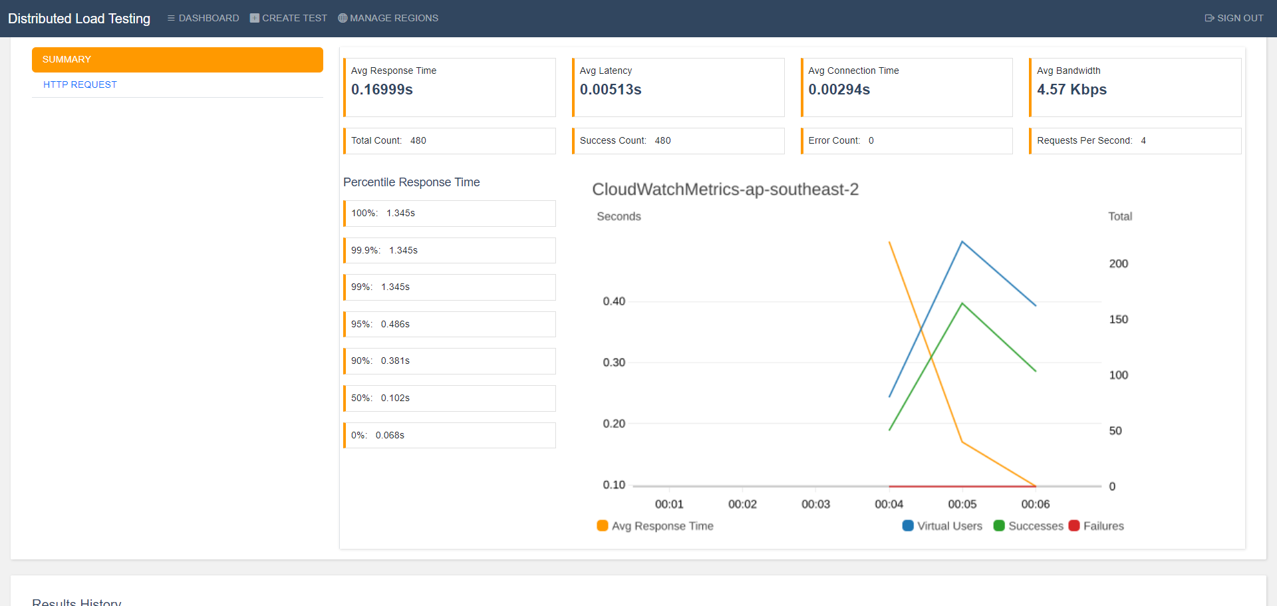Click the 95% percentile response row

pyautogui.click(x=450, y=324)
